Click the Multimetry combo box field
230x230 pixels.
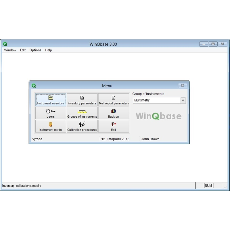pos(159,100)
